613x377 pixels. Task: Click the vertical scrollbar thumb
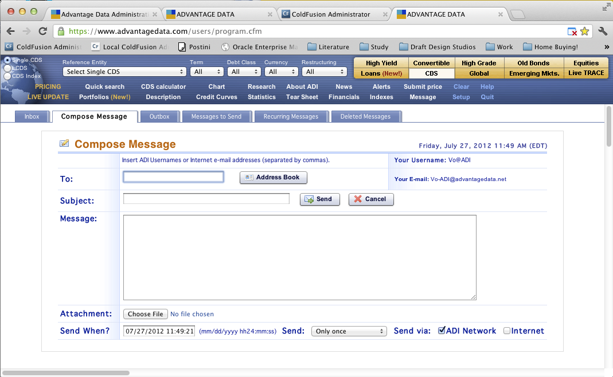[x=609, y=127]
